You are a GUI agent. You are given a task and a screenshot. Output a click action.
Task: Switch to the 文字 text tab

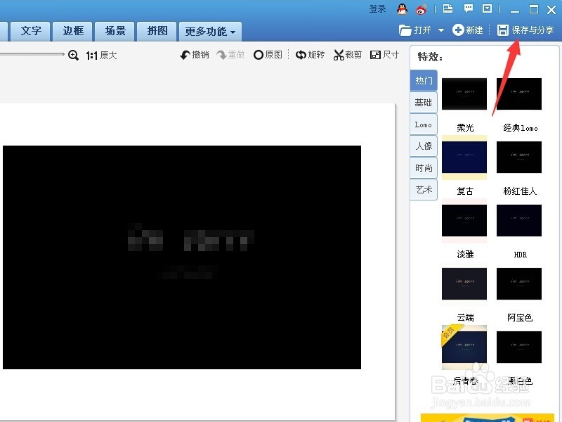[30, 31]
